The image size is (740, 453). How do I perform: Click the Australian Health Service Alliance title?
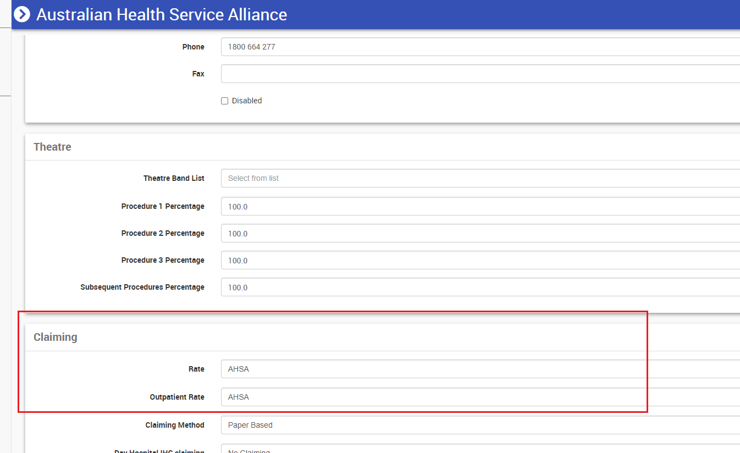162,14
